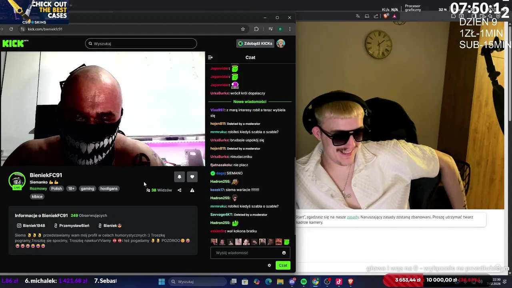Open File Explorer on taskbar
This screenshot has width=512, height=288.
tap(280, 282)
